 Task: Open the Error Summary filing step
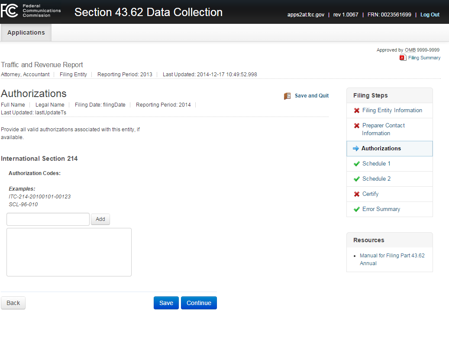point(381,209)
